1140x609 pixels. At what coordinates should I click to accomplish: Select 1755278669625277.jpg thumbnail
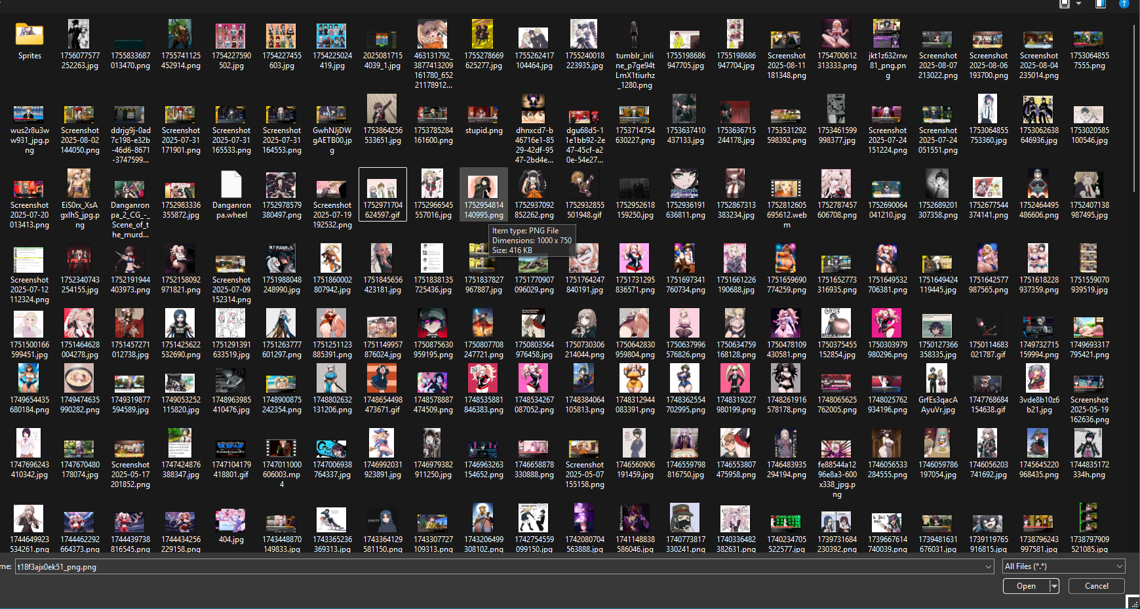[x=484, y=34]
